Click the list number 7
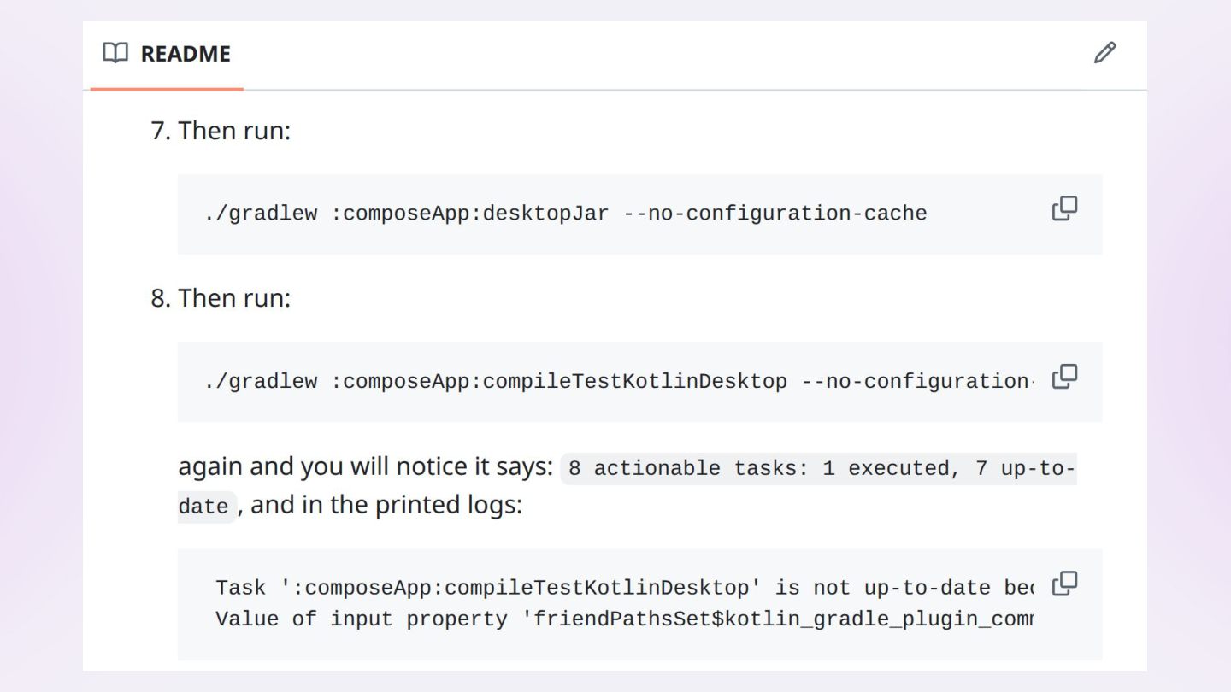The width and height of the screenshot is (1231, 692). coord(161,131)
